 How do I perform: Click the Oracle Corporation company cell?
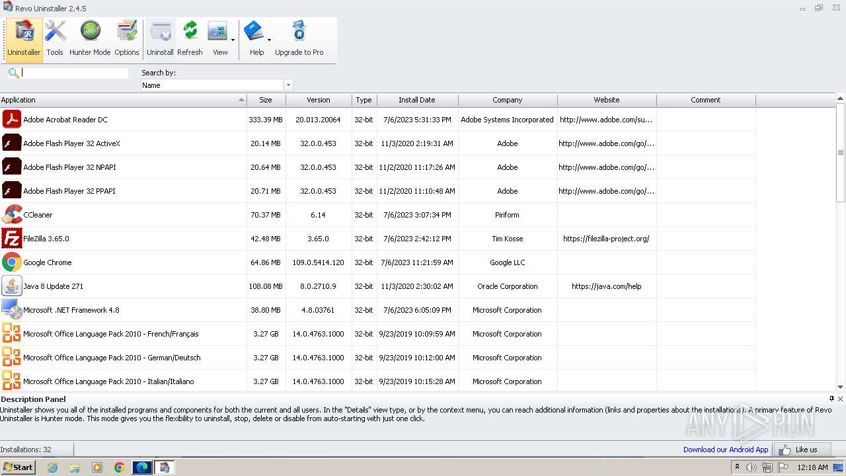coord(508,286)
